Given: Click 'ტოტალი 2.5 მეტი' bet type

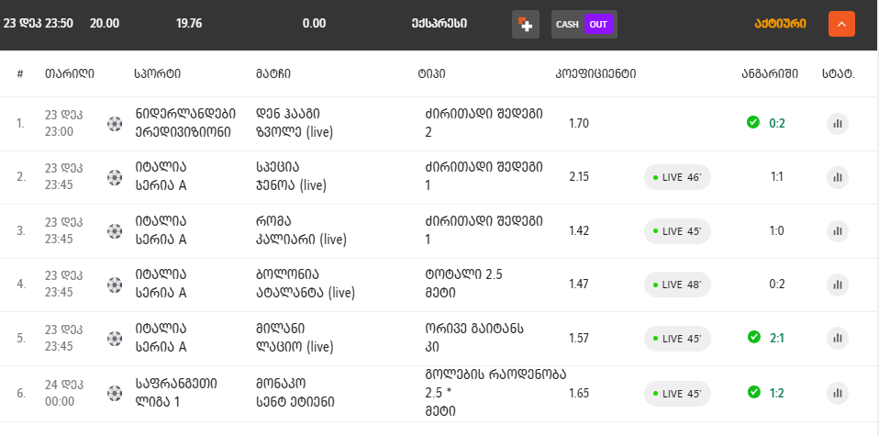Looking at the screenshot, I should coord(464,284).
